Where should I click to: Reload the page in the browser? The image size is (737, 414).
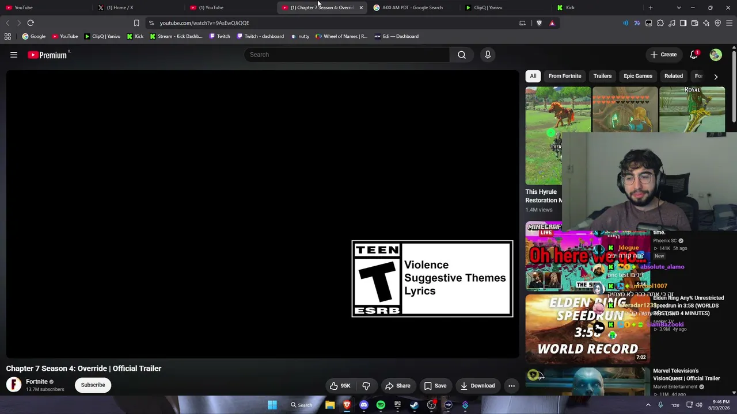pos(31,23)
